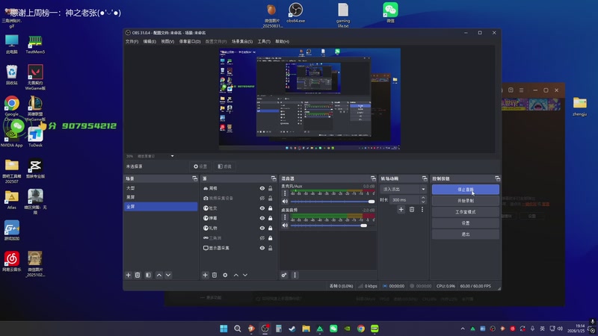Open the mixer panel three-dot menu at bottom
This screenshot has height=336, width=598.
coord(295,275)
